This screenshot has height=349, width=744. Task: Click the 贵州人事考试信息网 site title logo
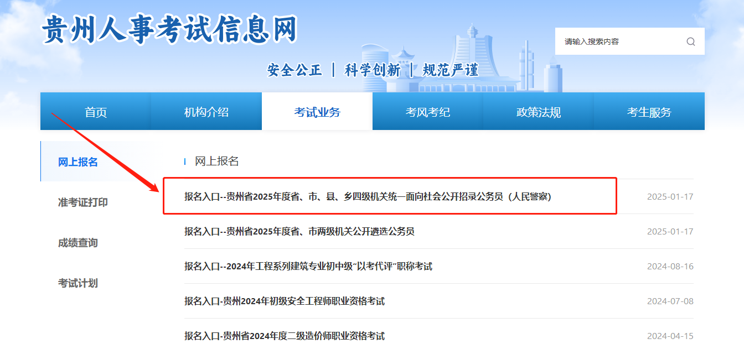click(170, 29)
